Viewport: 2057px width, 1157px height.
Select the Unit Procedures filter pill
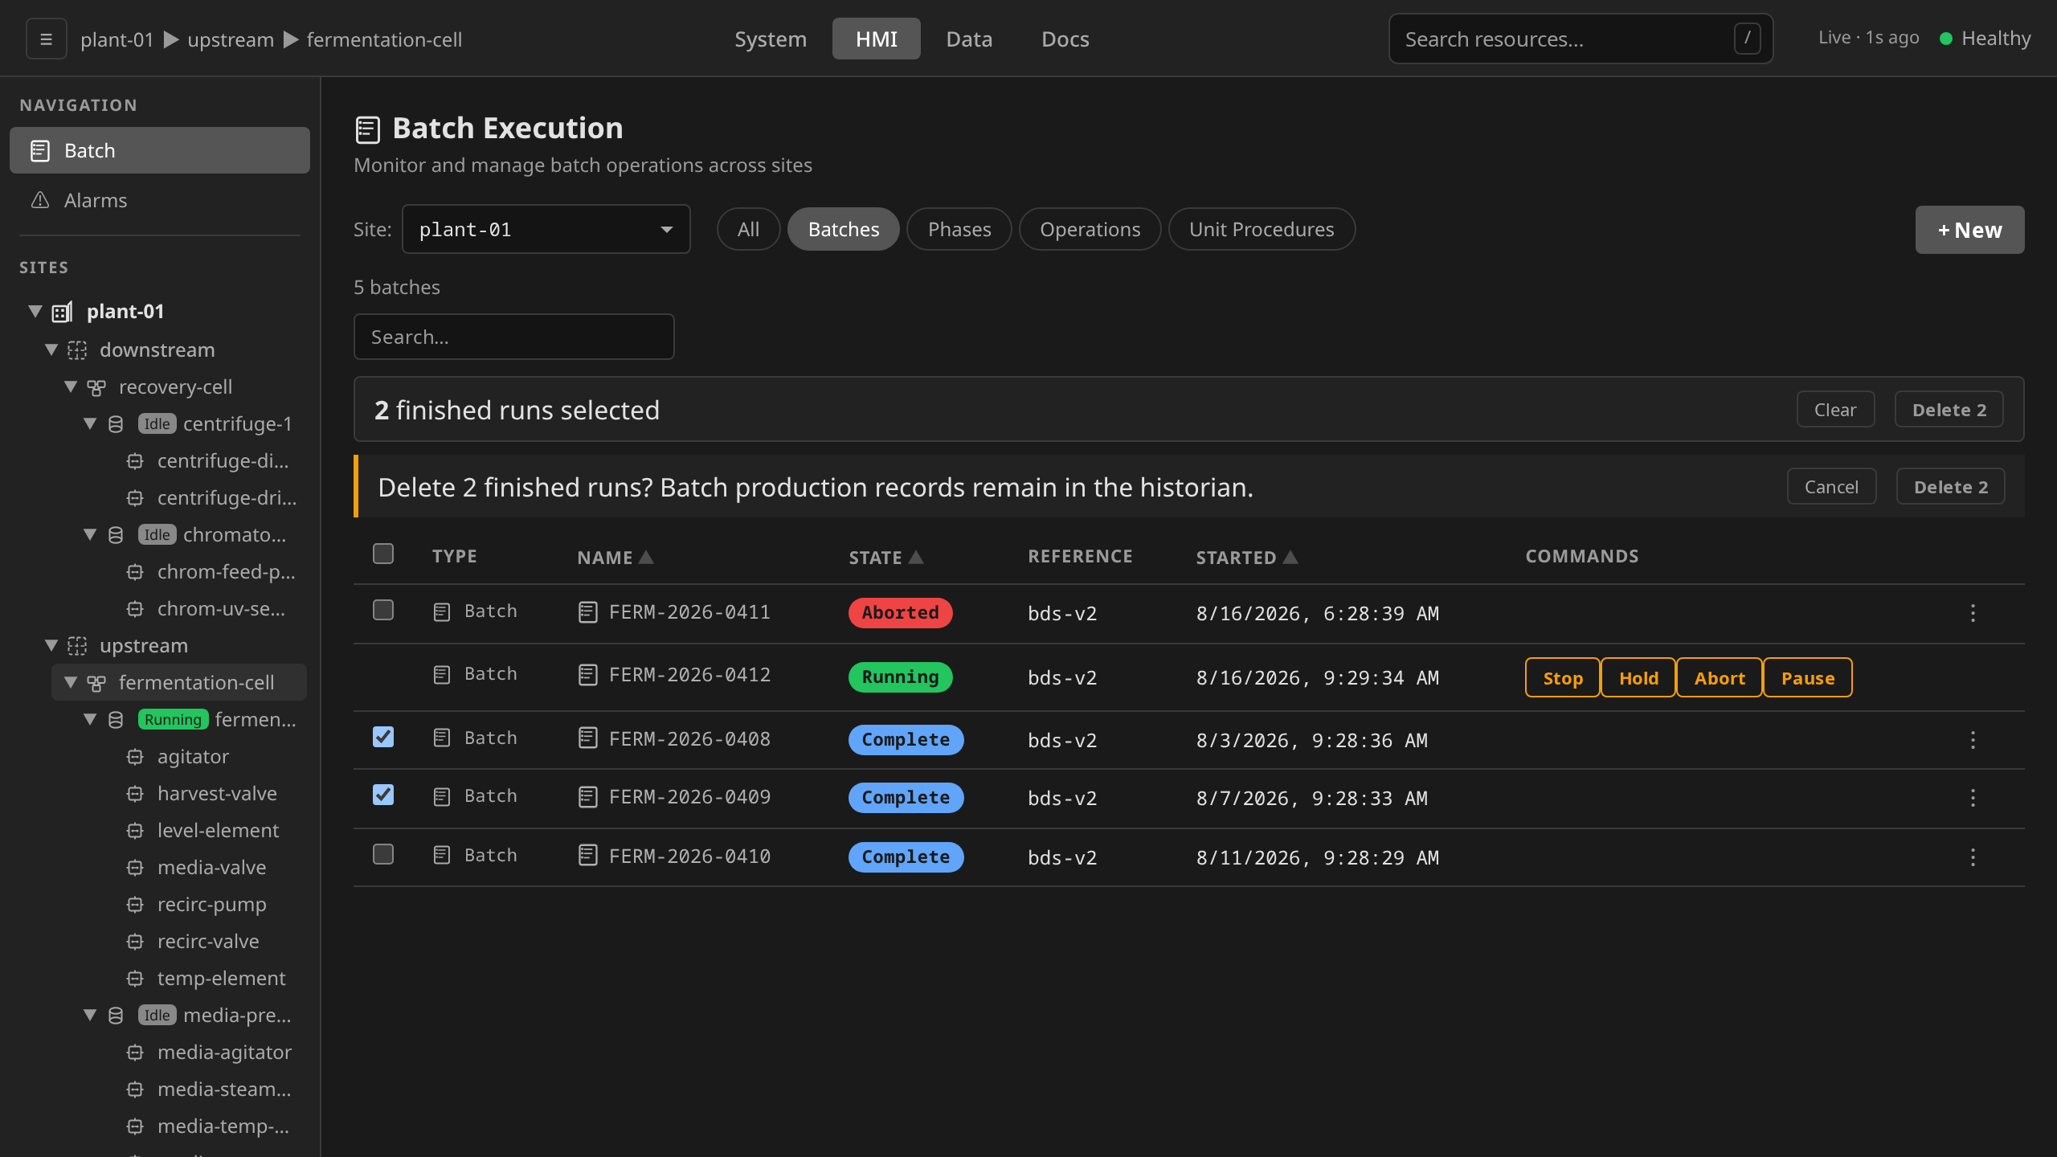[x=1262, y=230]
